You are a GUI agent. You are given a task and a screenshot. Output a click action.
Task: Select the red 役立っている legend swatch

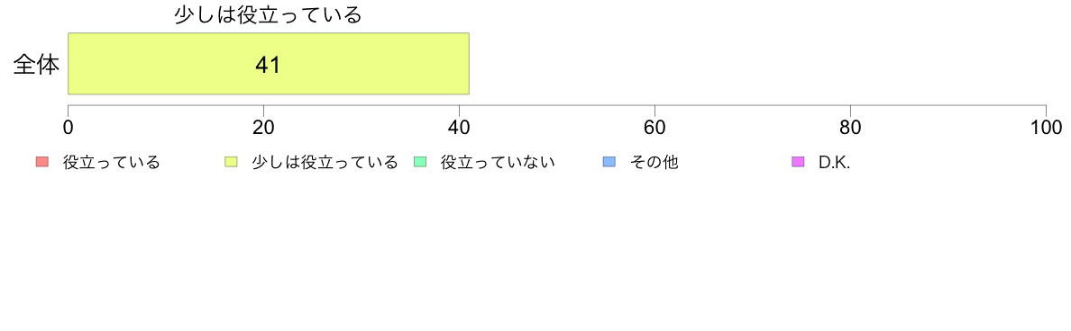pyautogui.click(x=42, y=162)
